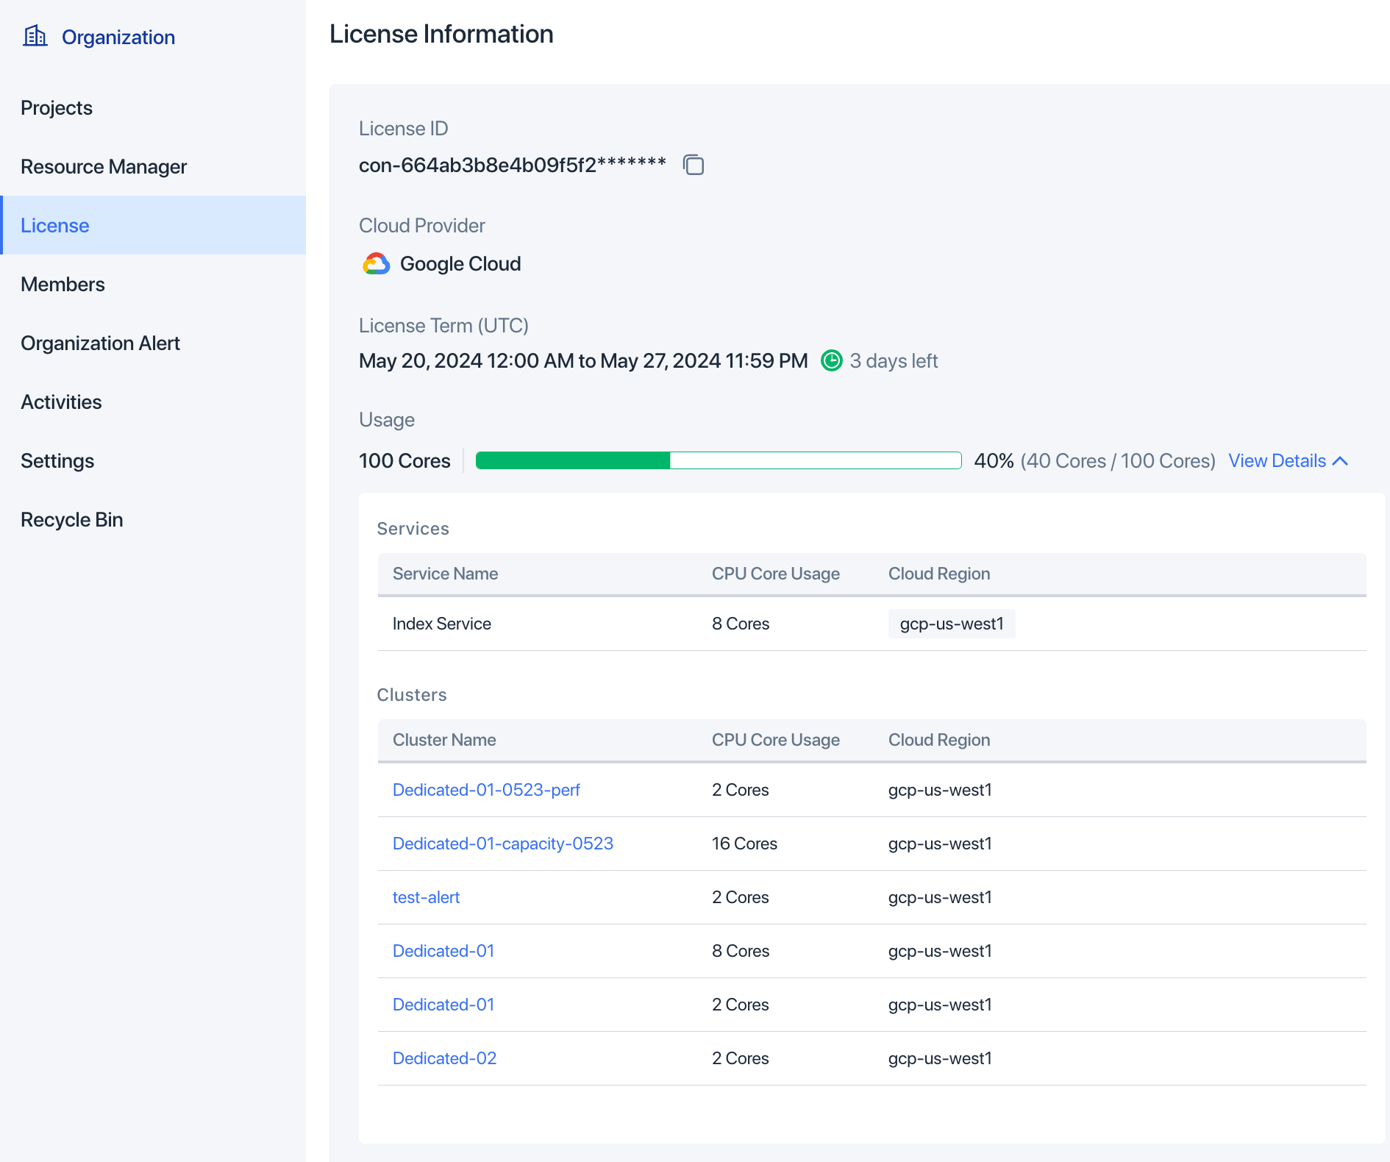Open the Dedicated-01 cluster using 8 Cores
1390x1162 pixels.
pos(443,951)
